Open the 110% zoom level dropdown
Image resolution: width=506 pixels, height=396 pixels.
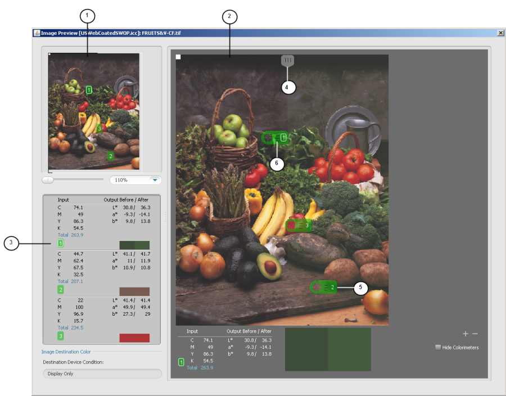pos(155,180)
